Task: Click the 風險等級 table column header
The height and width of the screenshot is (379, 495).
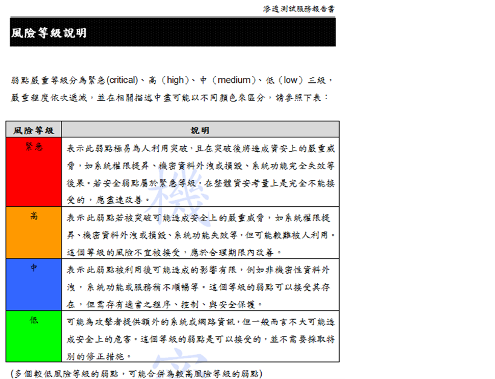Action: 34,130
